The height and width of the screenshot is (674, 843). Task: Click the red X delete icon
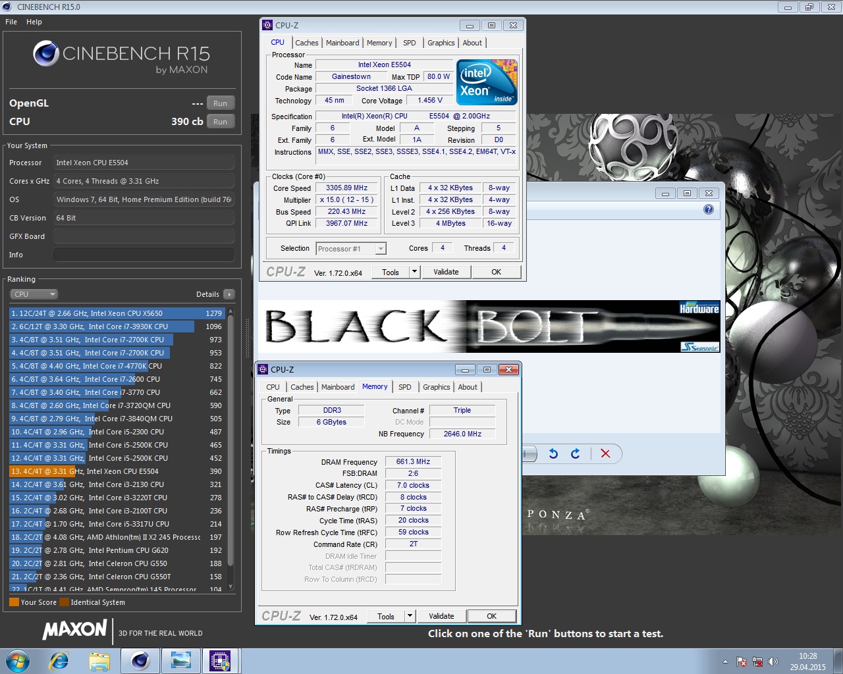(x=605, y=454)
